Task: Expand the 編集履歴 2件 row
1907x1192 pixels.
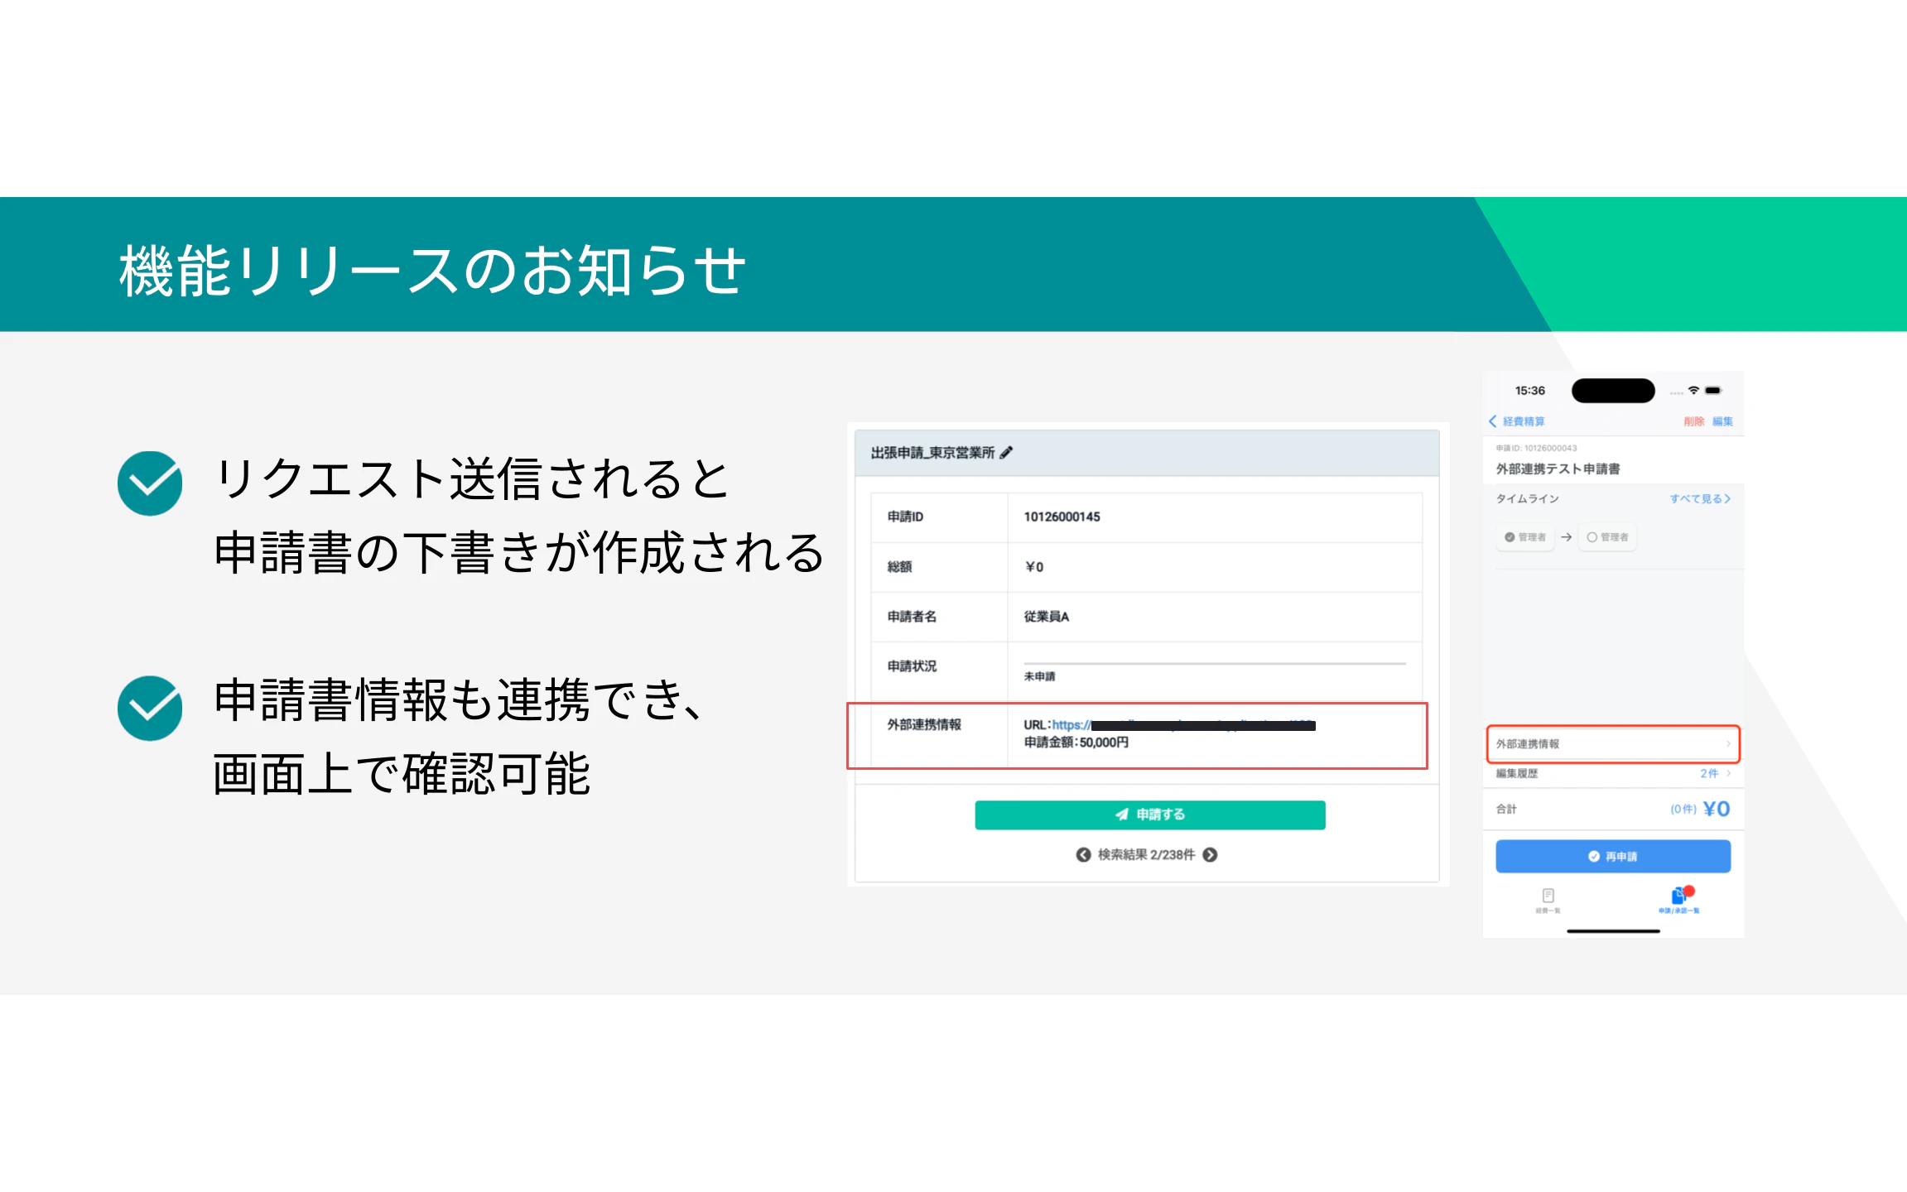Action: pyautogui.click(x=1612, y=773)
